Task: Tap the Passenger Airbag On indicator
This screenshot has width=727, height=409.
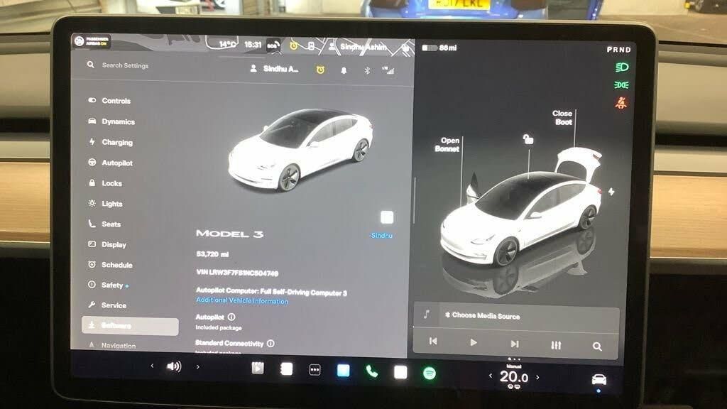Action: point(92,41)
